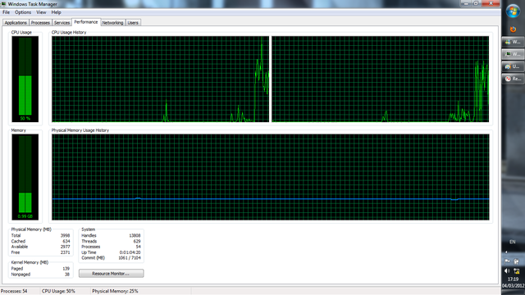Click the 'Kernel Memory (MB)' group label
525x295 pixels.
[x=30, y=262]
